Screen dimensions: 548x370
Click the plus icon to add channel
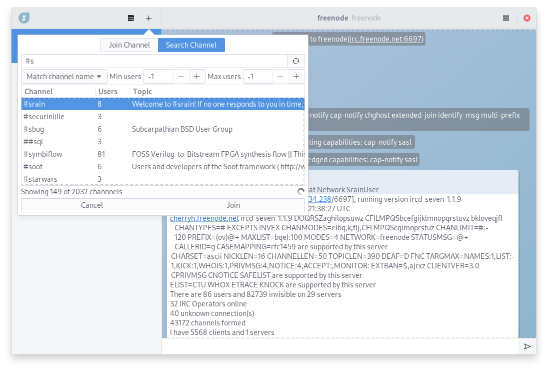[x=148, y=18]
